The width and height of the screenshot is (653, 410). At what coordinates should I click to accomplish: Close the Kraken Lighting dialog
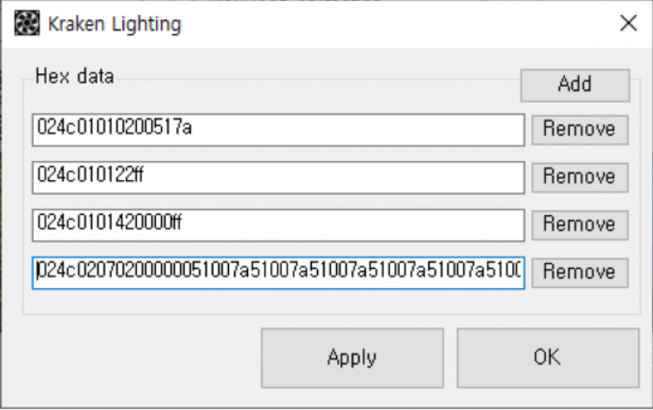point(628,24)
